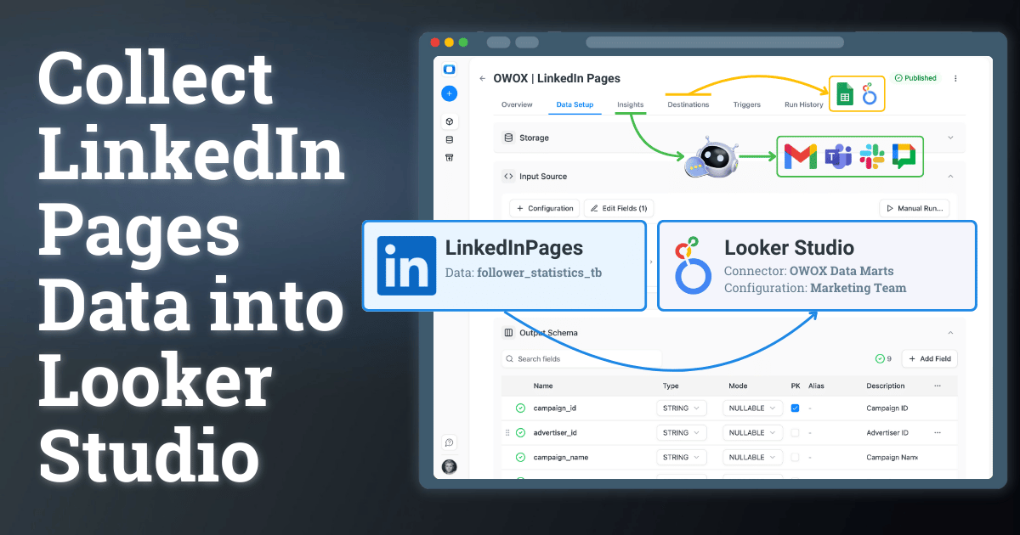Viewport: 1020px width, 535px height.
Task: Open the help chat sidebar icon
Action: (450, 442)
